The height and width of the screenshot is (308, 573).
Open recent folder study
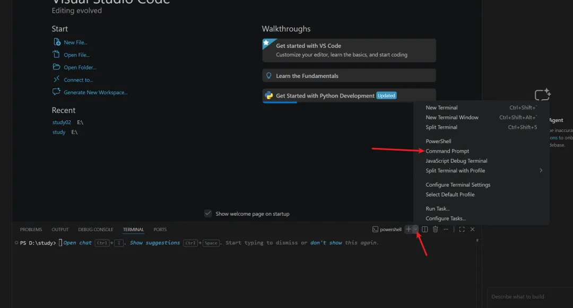pyautogui.click(x=58, y=132)
